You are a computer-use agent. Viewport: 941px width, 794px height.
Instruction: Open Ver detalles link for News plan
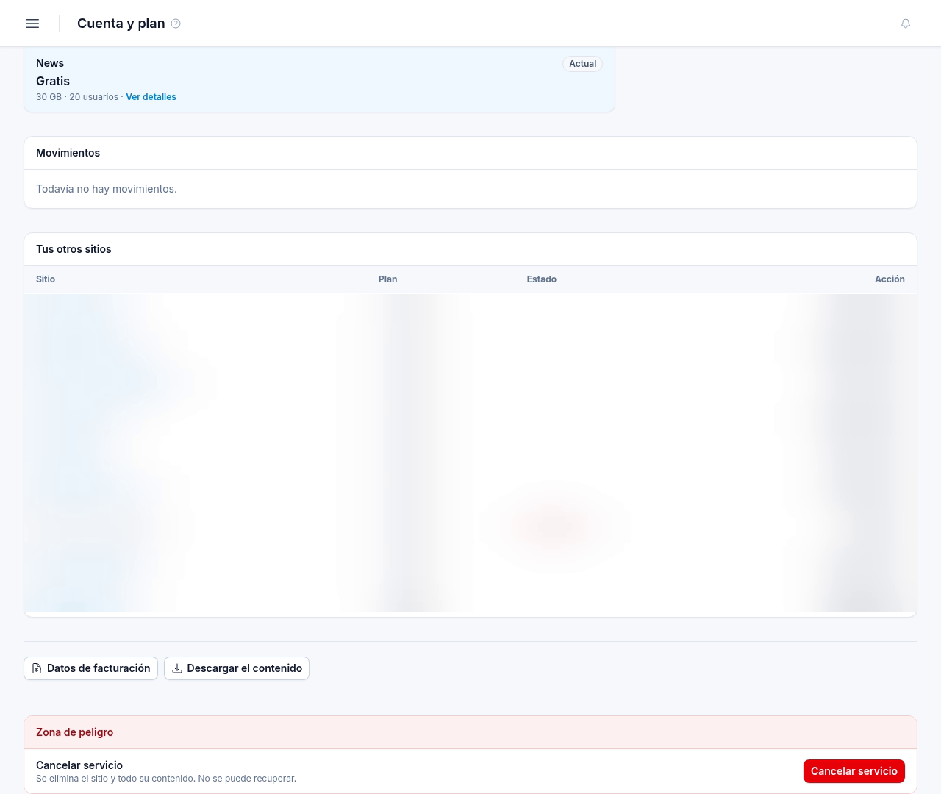(151, 97)
